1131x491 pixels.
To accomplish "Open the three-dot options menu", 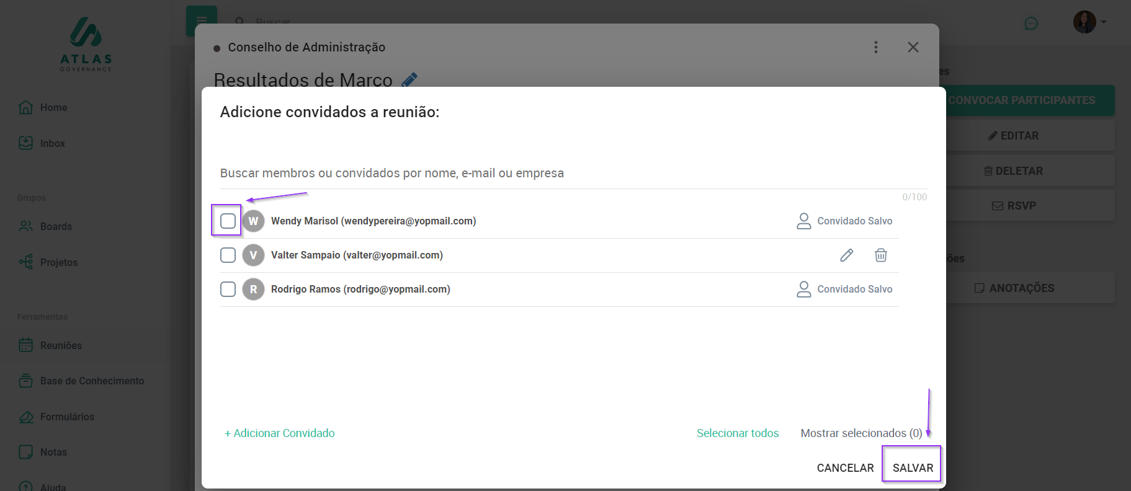I will [875, 47].
